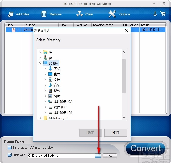The width and height of the screenshot is (171, 163).
Task: Click the 取消 cancel button
Action: (115, 133)
